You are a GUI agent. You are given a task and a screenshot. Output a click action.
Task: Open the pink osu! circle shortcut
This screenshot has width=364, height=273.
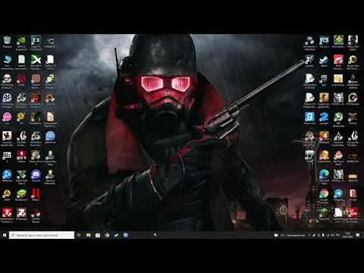point(7,118)
